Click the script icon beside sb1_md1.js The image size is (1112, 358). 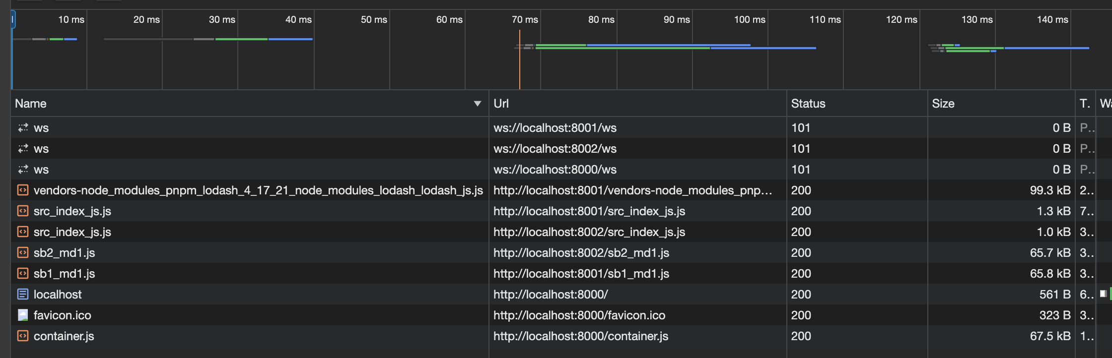pyautogui.click(x=23, y=274)
